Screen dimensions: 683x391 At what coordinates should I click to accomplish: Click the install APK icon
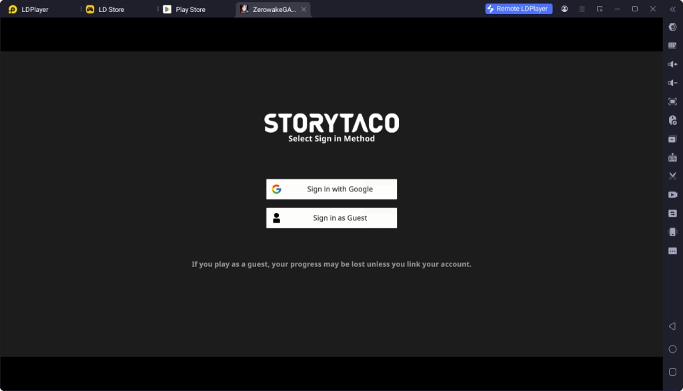[672, 157]
